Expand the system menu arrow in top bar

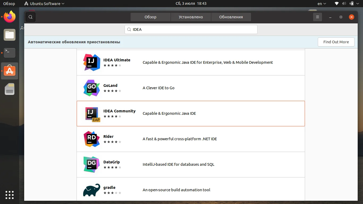click(358, 4)
